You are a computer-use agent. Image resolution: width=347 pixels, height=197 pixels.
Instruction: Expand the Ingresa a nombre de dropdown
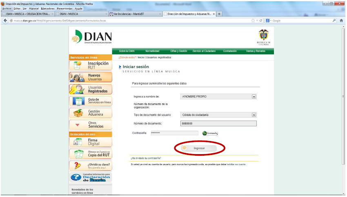[x=254, y=96]
